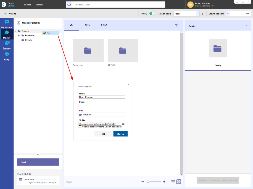253x189 pixels.
Task: Click the browse folder icon beside Složka
Action: click(x=123, y=124)
